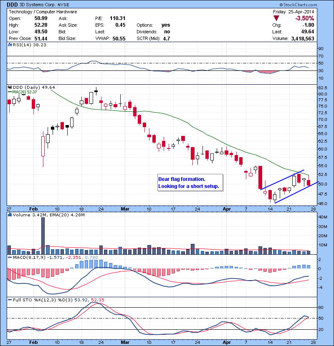This screenshot has height=346, width=334.
Task: Click the red down-triangle change indicator
Action: tap(276, 18)
